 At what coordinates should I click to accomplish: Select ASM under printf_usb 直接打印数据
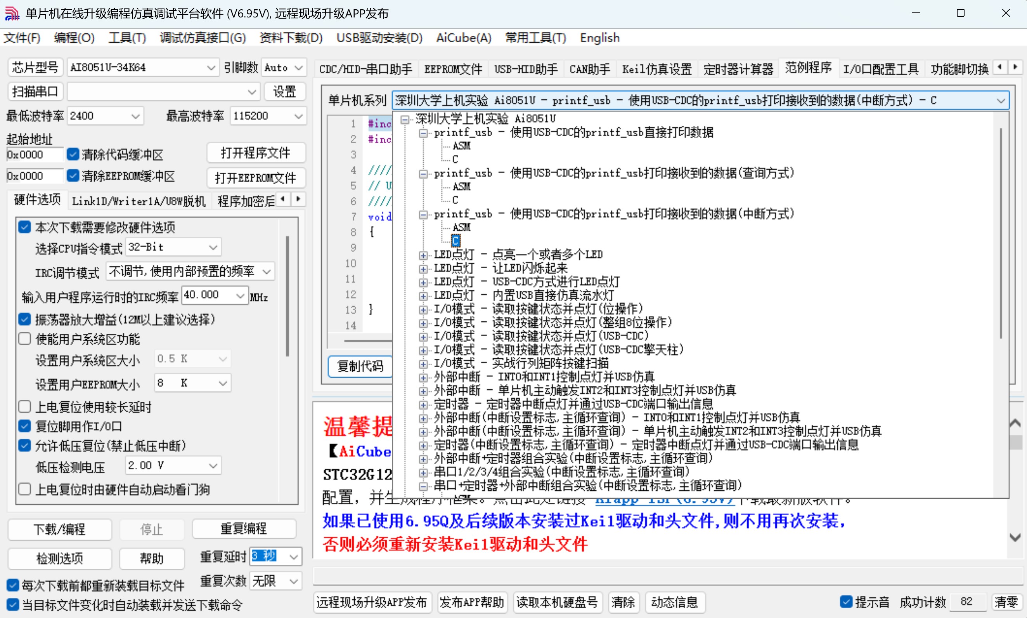(x=461, y=146)
